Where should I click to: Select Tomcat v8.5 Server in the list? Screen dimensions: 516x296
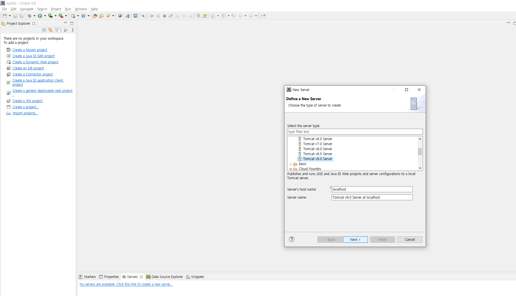point(317,154)
